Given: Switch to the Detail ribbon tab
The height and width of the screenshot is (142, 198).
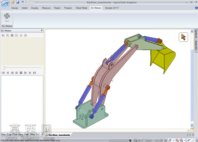Looking at the screenshot, I should click(x=24, y=8).
